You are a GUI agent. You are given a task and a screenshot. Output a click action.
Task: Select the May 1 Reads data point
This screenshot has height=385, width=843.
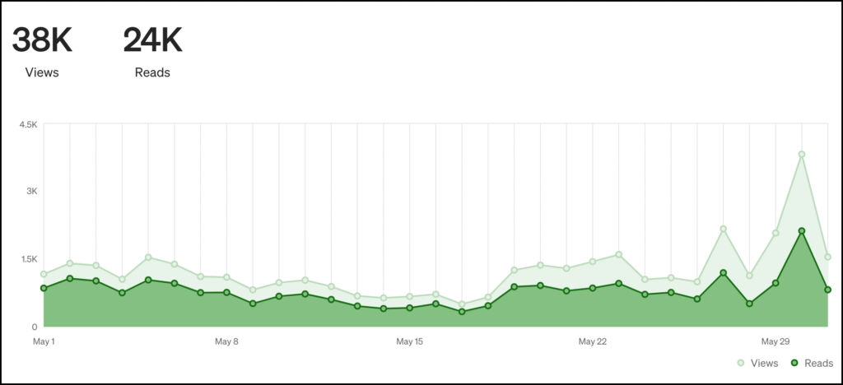[x=44, y=288]
